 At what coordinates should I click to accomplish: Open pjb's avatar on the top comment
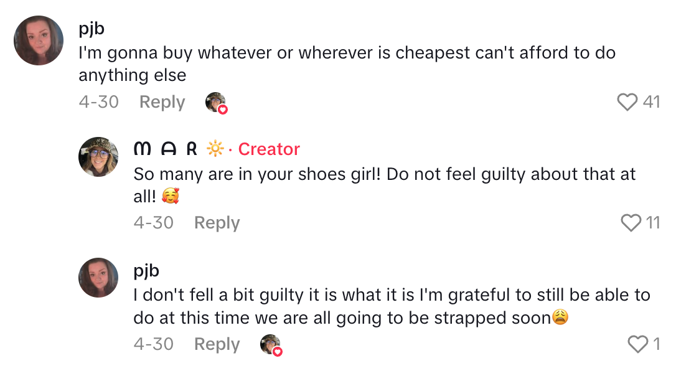point(39,40)
